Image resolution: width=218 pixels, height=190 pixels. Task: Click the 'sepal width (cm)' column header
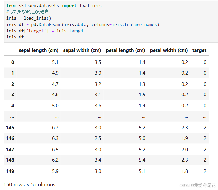tap(82, 50)
